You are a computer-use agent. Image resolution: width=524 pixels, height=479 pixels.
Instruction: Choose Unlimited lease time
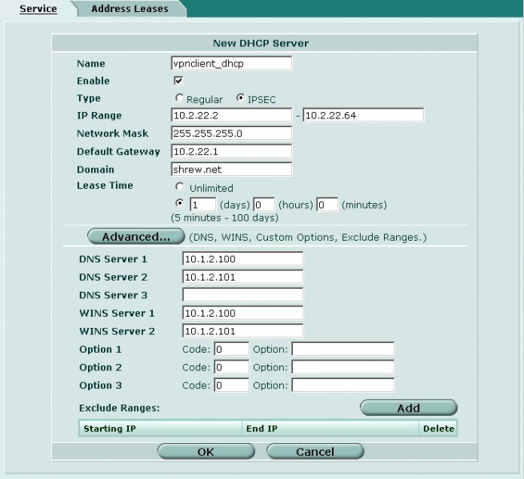click(179, 186)
